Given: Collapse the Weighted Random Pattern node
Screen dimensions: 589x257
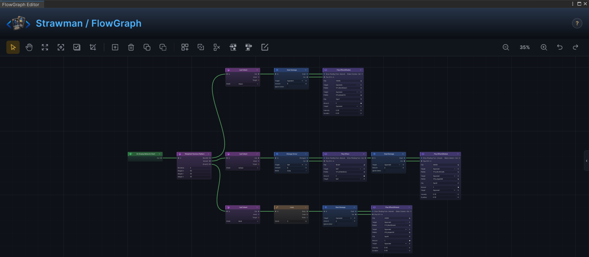Looking at the screenshot, I should click(x=208, y=154).
